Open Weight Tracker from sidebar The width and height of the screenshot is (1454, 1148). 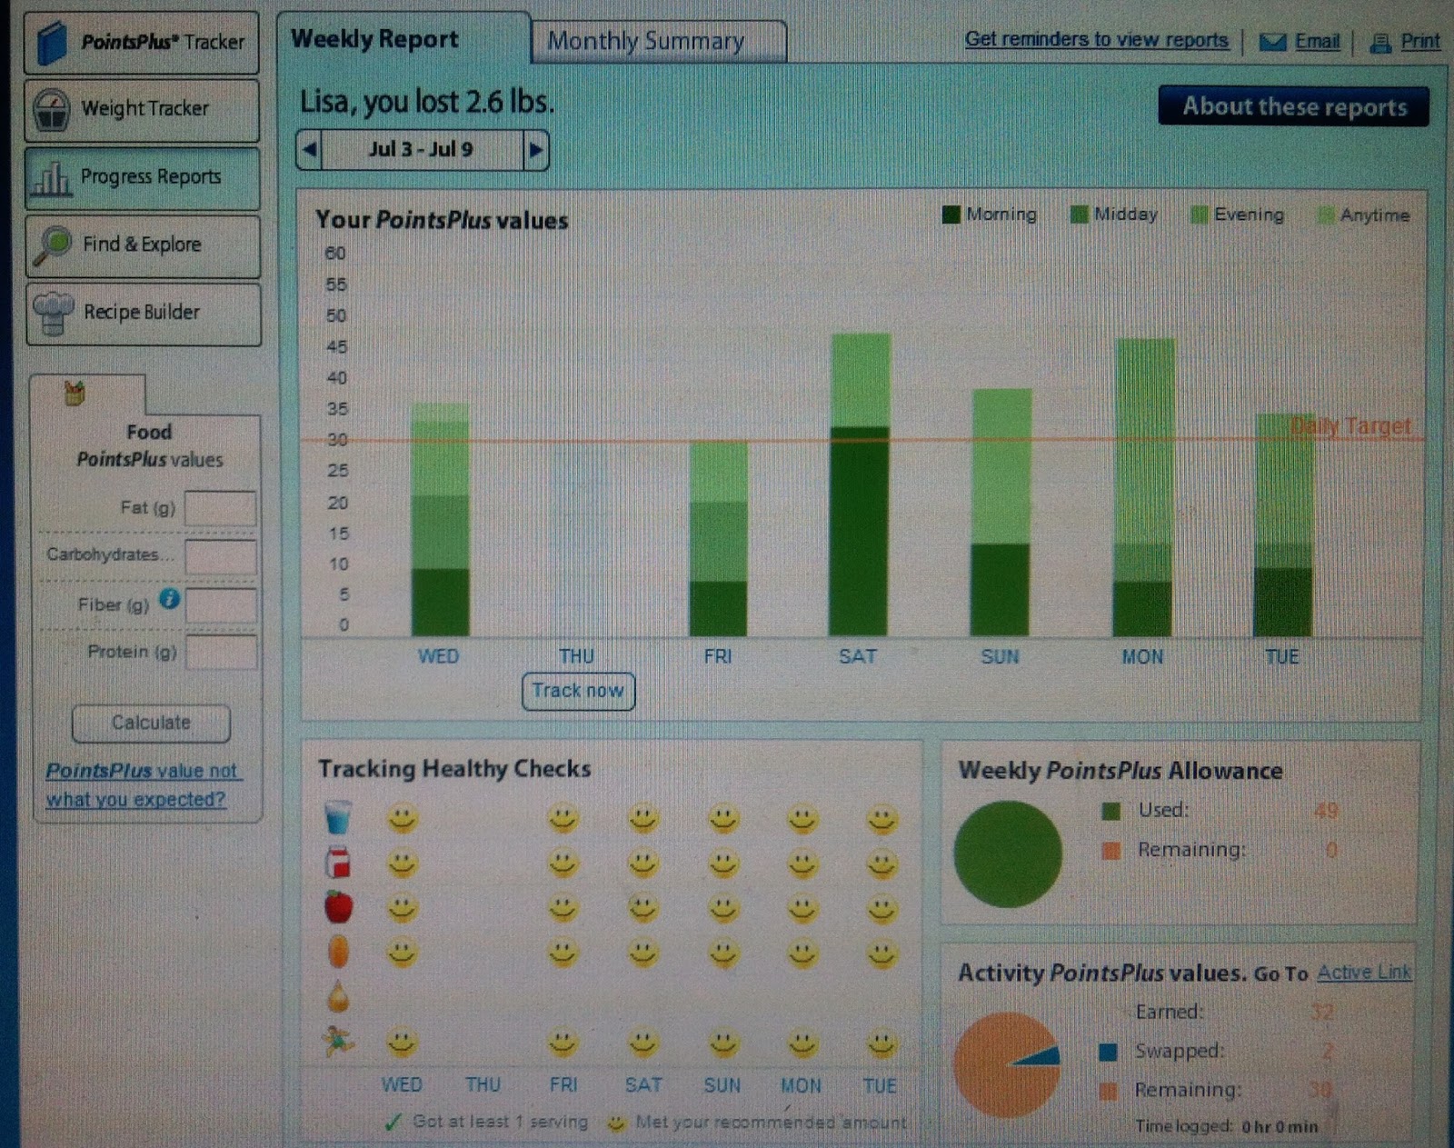142,110
